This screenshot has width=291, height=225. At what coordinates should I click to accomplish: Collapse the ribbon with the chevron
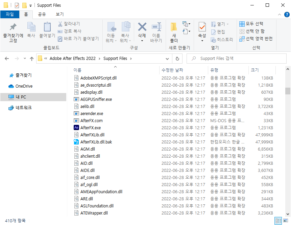[x=279, y=15]
